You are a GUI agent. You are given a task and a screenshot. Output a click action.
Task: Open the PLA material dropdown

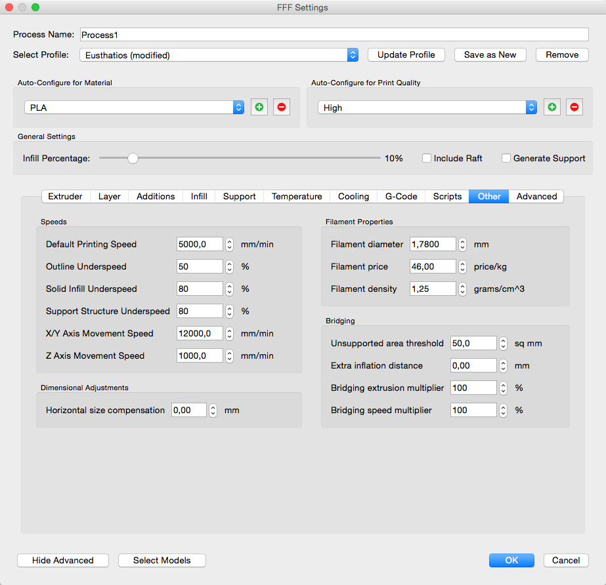click(135, 108)
